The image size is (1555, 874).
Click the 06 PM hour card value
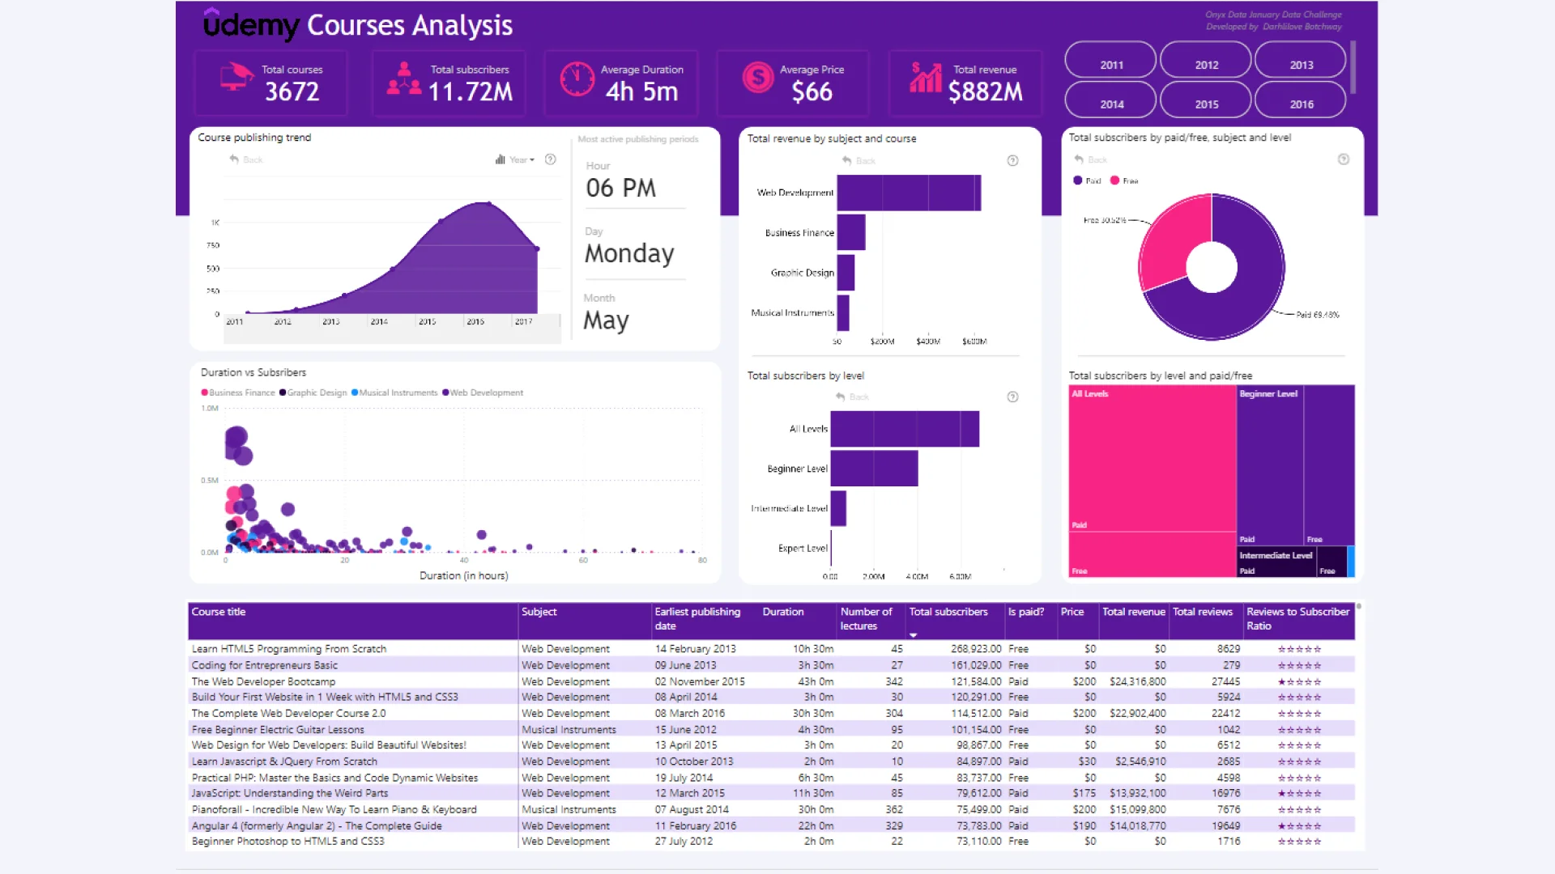(620, 188)
